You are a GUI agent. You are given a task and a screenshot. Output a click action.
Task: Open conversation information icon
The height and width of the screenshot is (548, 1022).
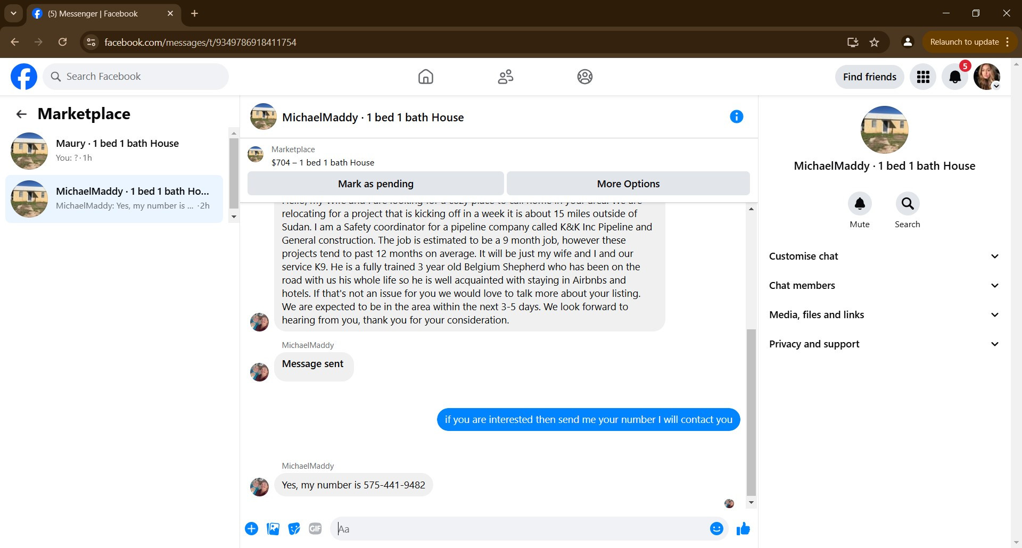tap(737, 117)
